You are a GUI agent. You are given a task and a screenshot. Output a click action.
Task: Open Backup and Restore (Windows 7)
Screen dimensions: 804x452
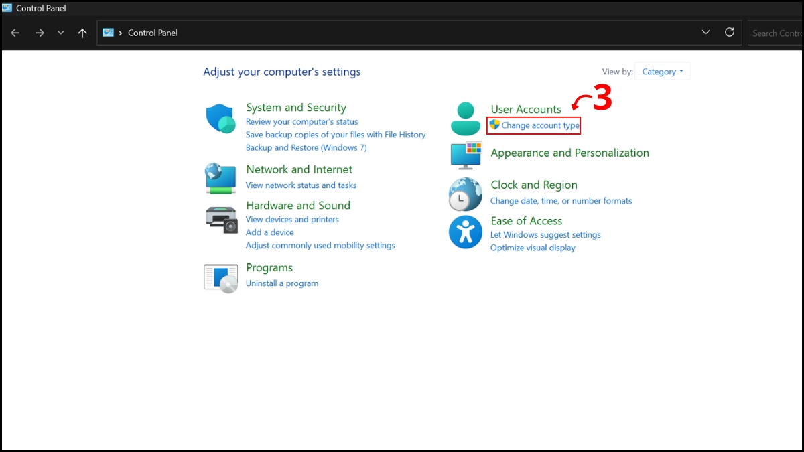tap(306, 147)
